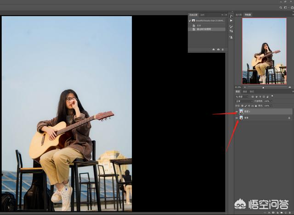Create new layer icon at Layers panel bottom
Image resolution: width=294 pixels, height=215 pixels.
(x=286, y=213)
